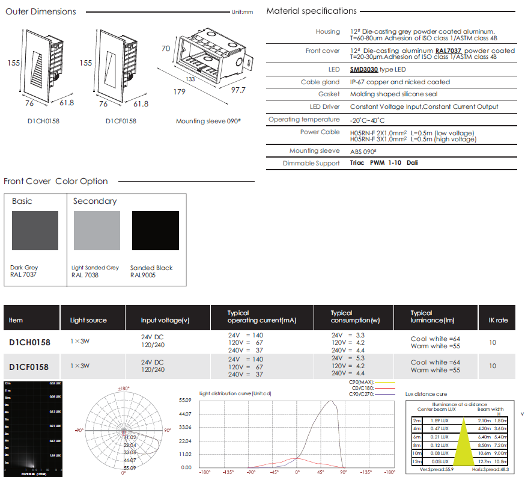Click the Dali dimmable support option
The image size is (525, 477).
(412, 163)
